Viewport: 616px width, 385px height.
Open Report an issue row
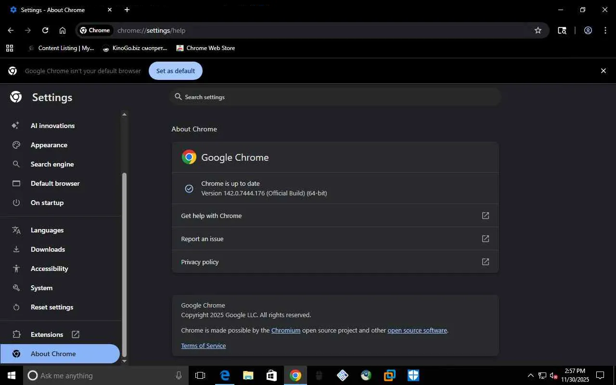[335, 239]
